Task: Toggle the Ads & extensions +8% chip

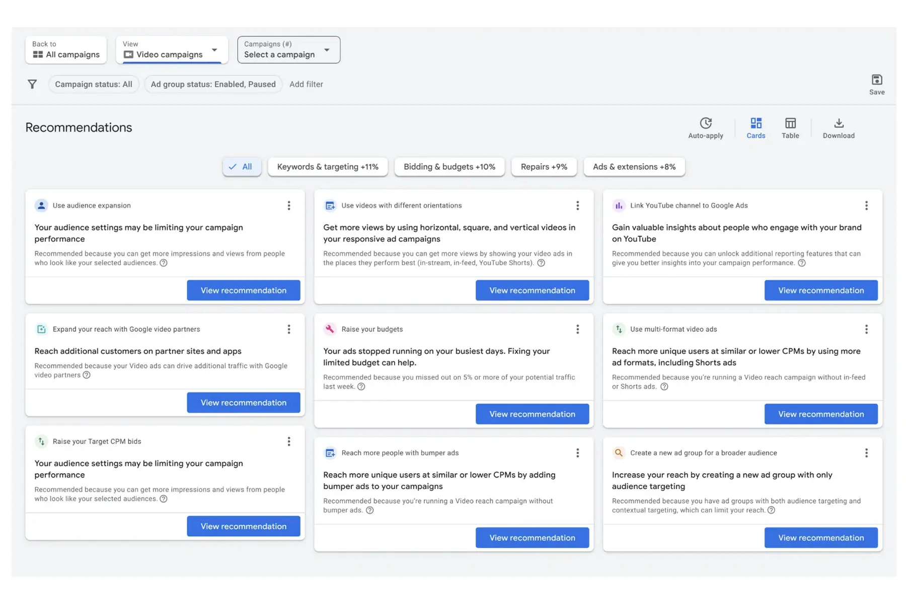Action: [x=634, y=167]
